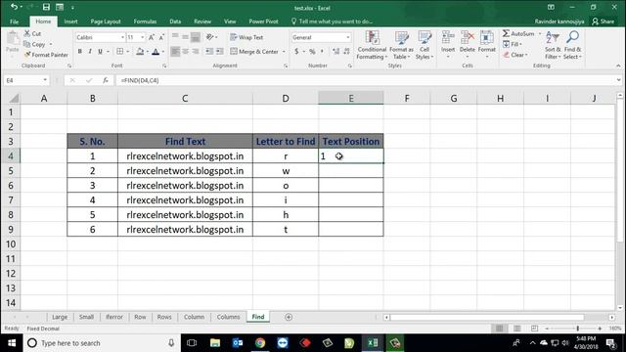Screen dimensions: 626x352
Task: Click the Delete cells icon
Action: [468, 37]
